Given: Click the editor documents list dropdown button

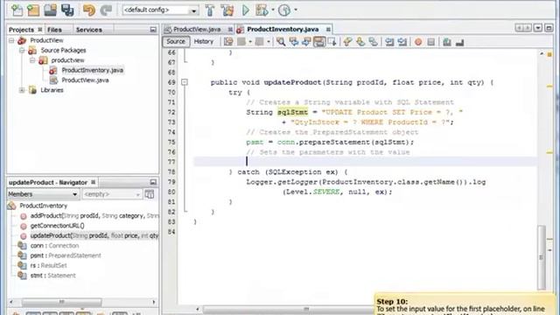Looking at the screenshot, I should coord(538,28).
